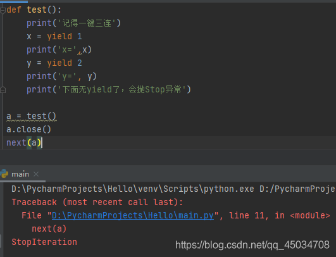Click the python.exe command line in console
The image size is (336, 257).
click(x=173, y=189)
